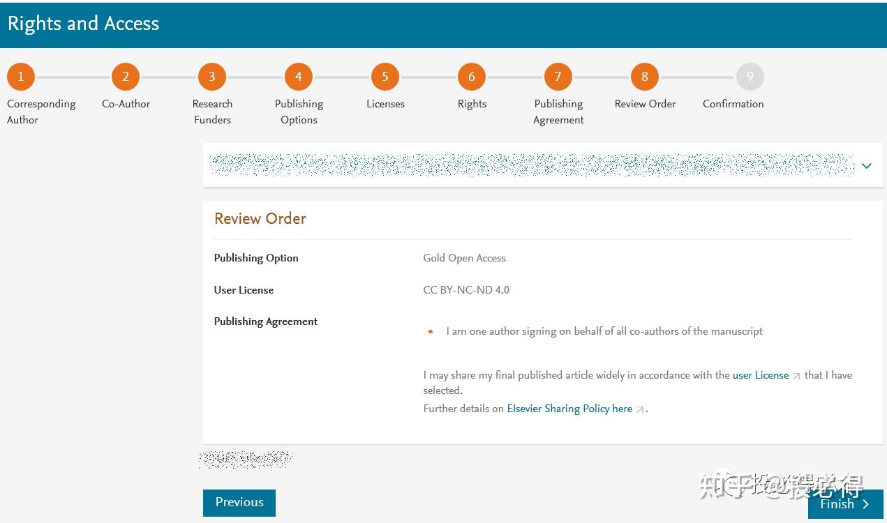Click the Review Order step label
The image size is (887, 523).
point(645,104)
